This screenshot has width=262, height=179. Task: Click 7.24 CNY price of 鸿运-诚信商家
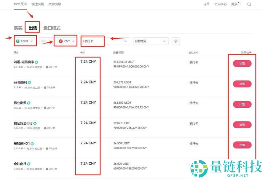[x=88, y=62]
